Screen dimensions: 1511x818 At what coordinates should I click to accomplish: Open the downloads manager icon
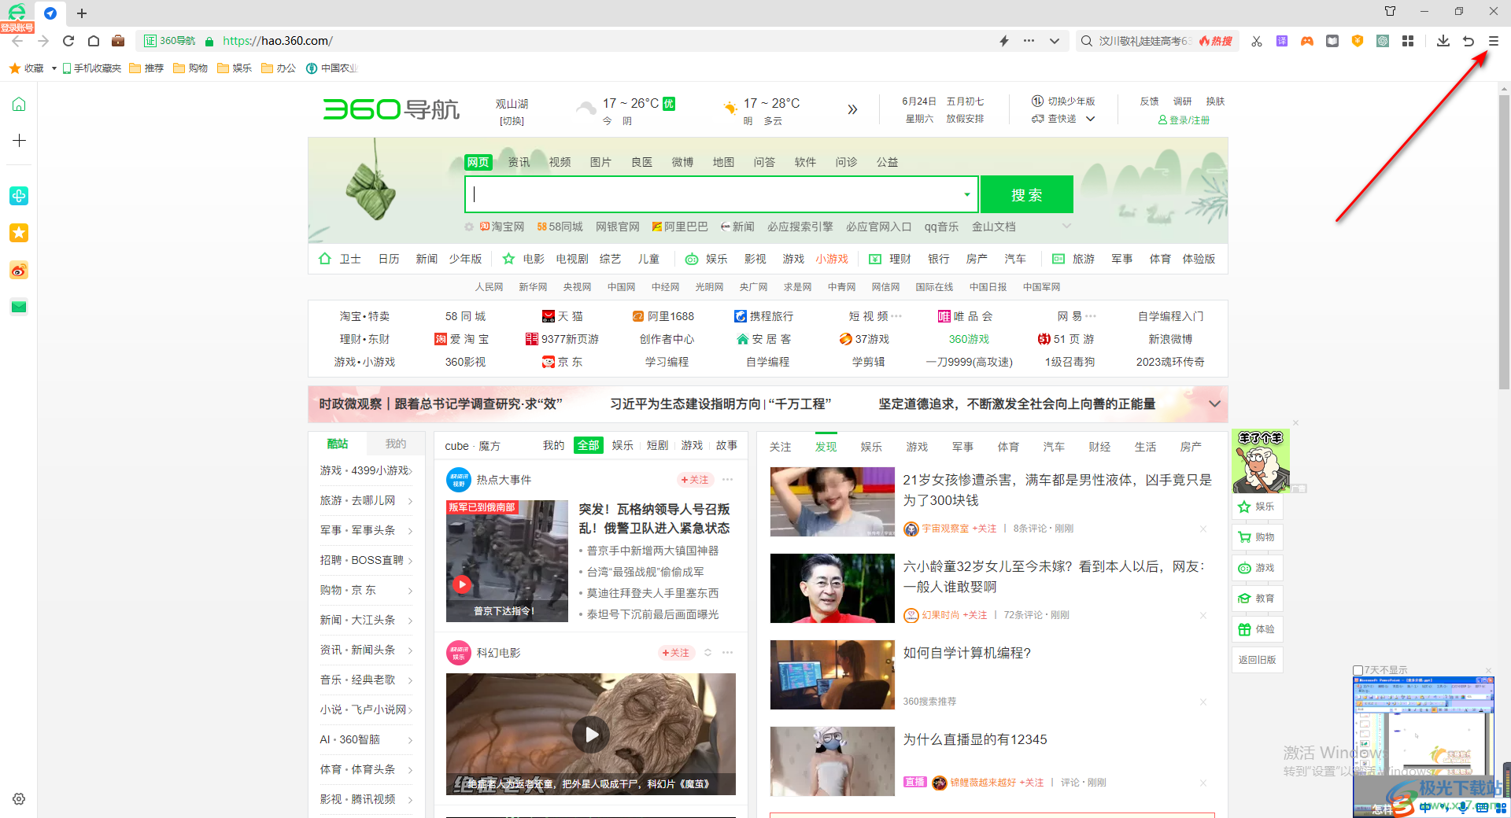click(x=1443, y=41)
